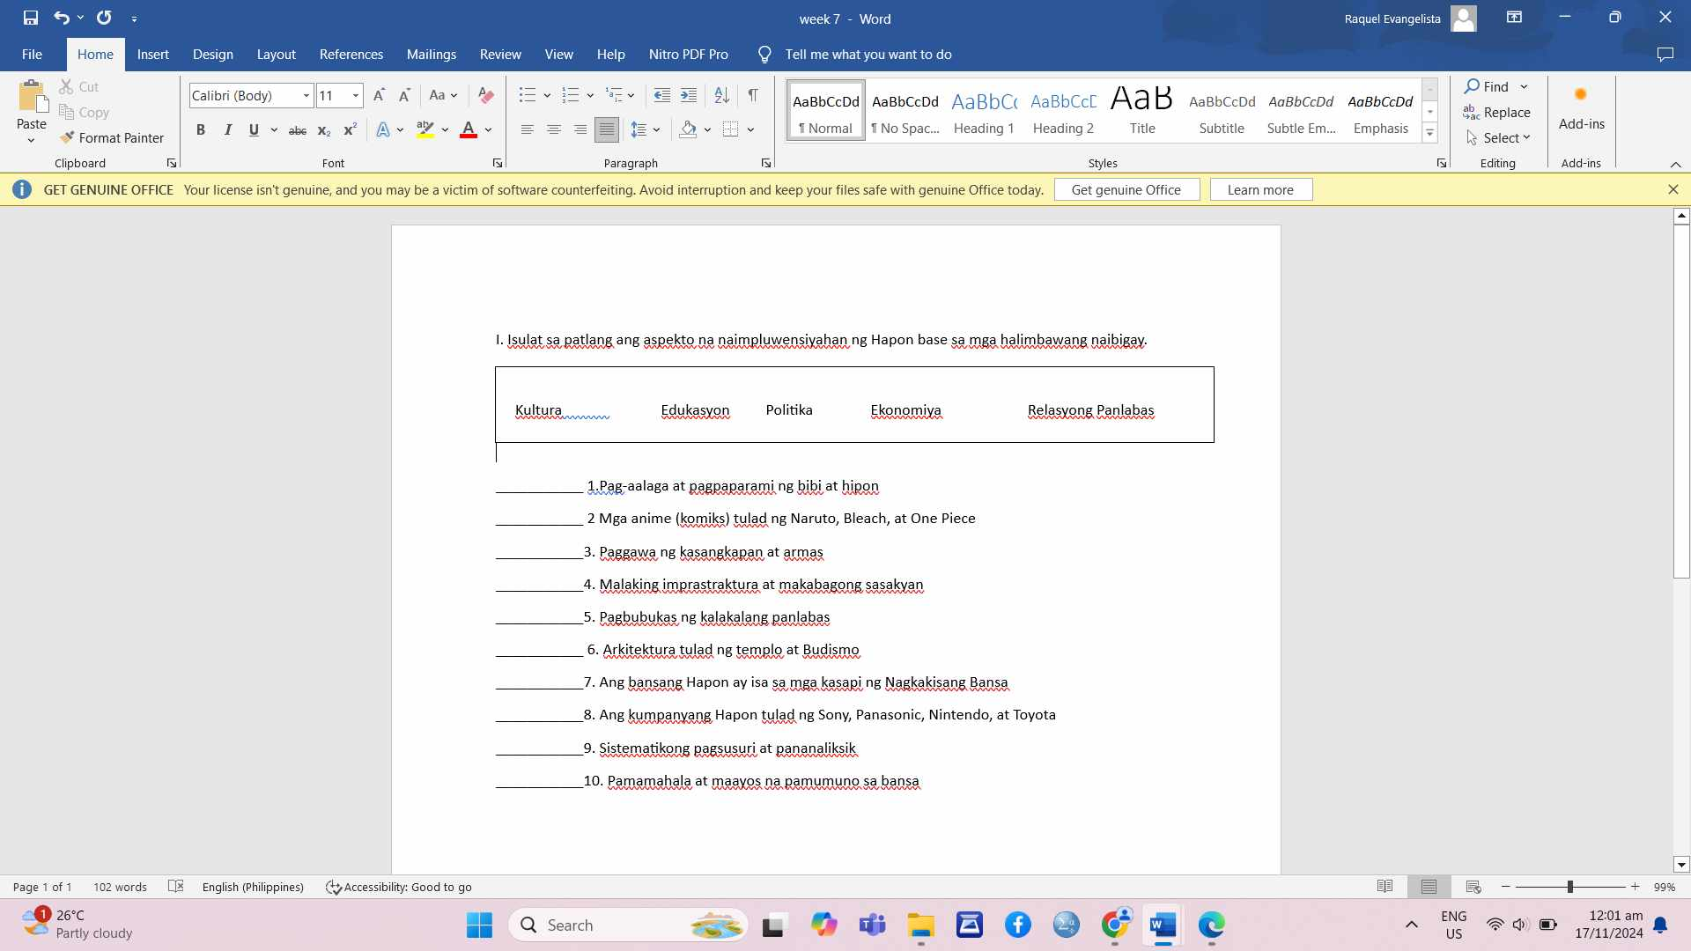Align text to the left
The image size is (1691, 951).
pyautogui.click(x=528, y=130)
